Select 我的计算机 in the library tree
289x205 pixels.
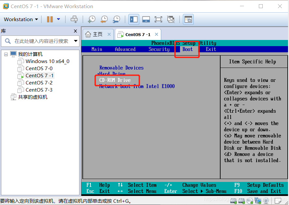pyautogui.click(x=30, y=54)
